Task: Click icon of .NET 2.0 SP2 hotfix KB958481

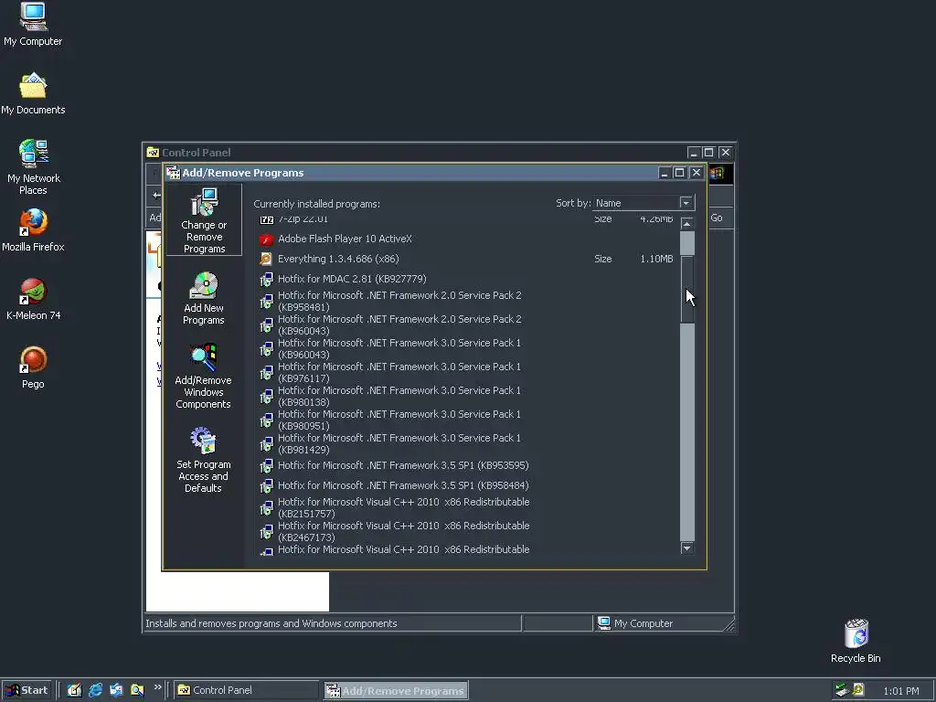Action: (x=266, y=302)
